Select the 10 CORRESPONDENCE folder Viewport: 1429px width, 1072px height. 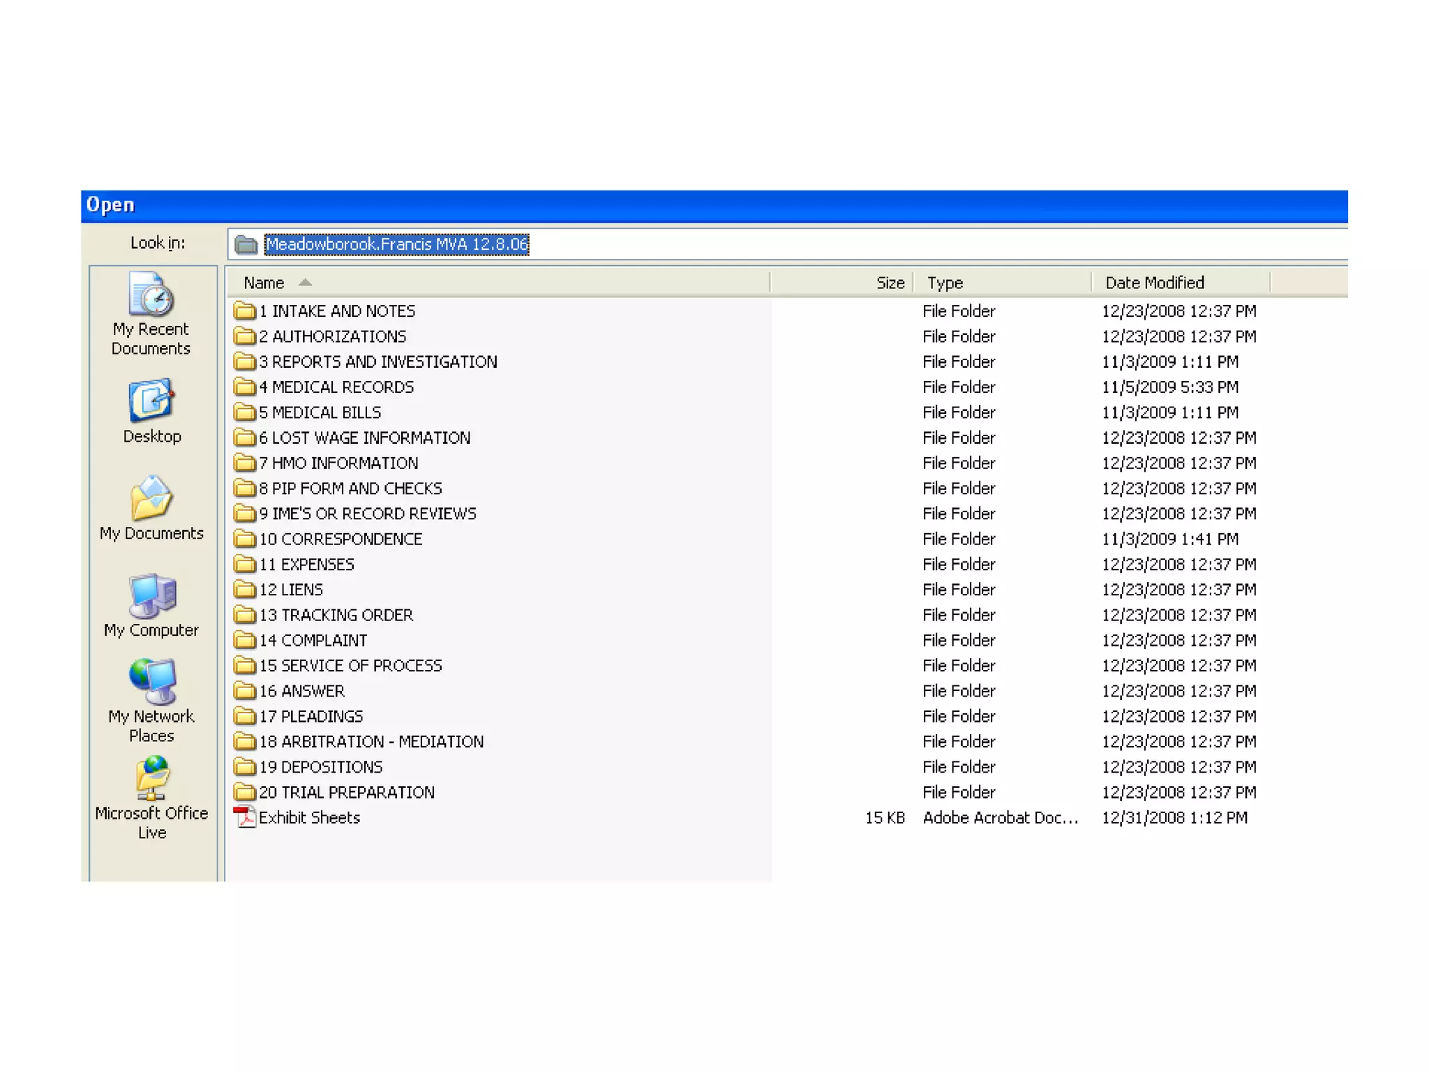pos(340,539)
